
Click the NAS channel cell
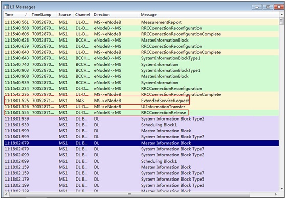[80, 101]
